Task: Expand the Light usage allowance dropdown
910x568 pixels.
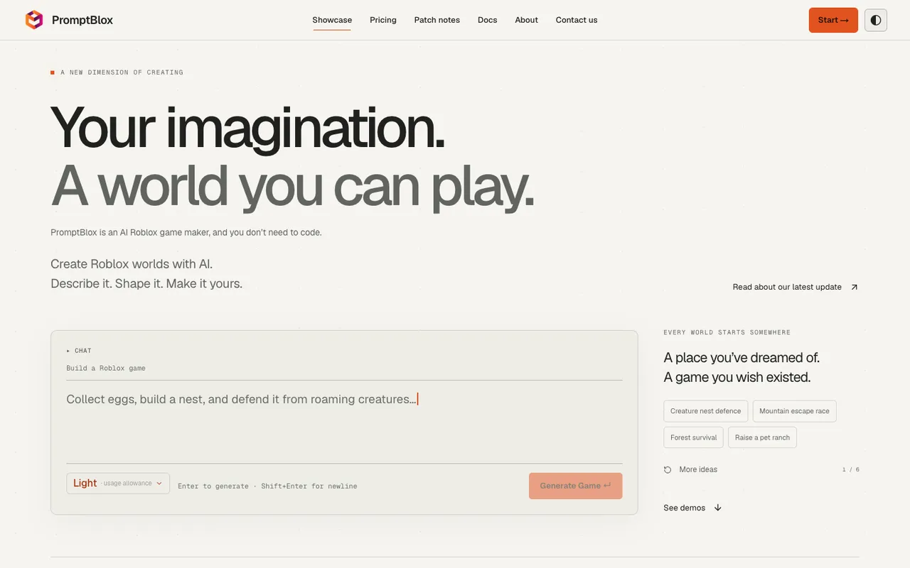Action: pyautogui.click(x=118, y=484)
